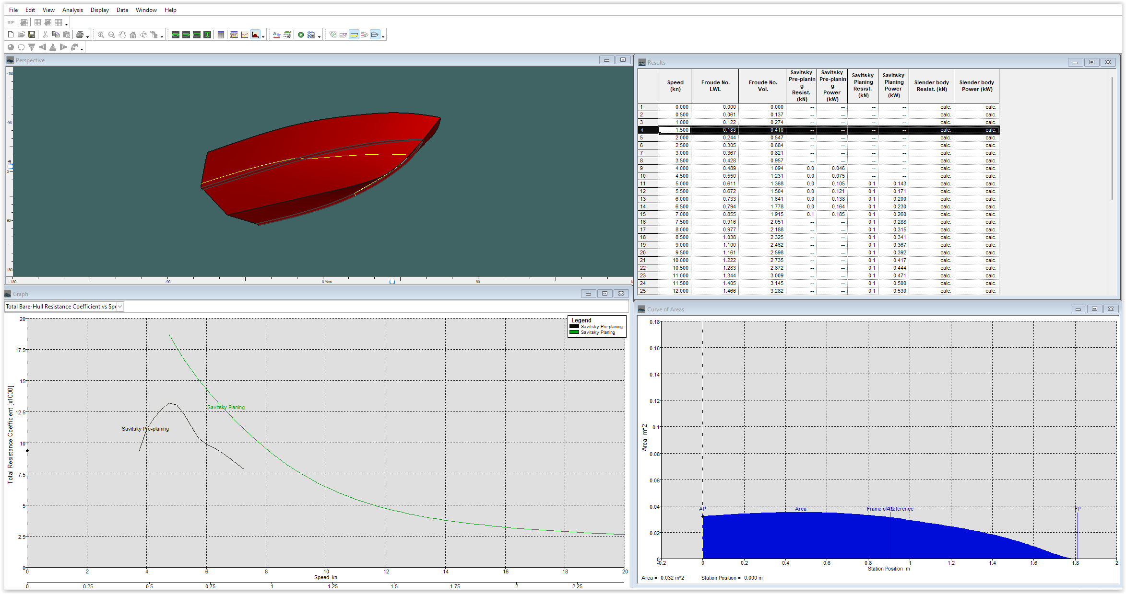This screenshot has height=594, width=1126.
Task: Expand dropdown arrow of top grid toolbar
Action: 66,24
